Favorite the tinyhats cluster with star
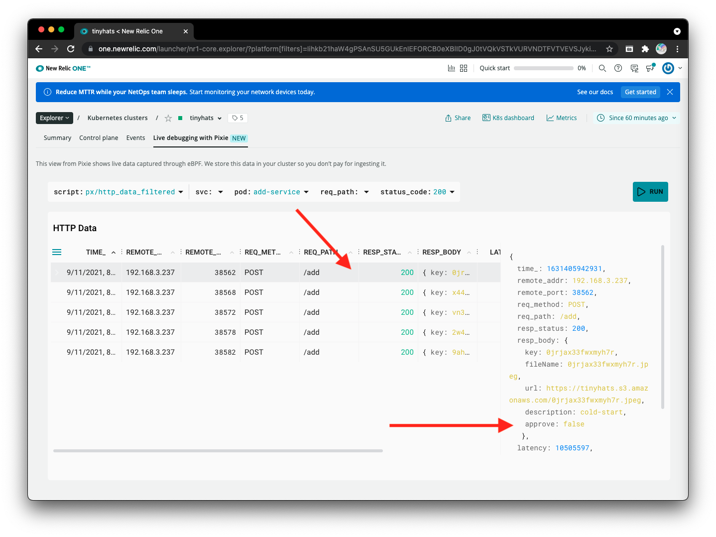Screen dimensions: 716x537 (168, 118)
